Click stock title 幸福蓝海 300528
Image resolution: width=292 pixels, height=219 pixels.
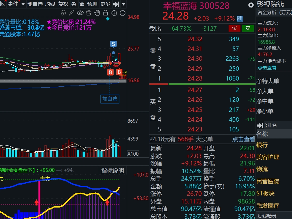pyautogui.click(x=196, y=6)
